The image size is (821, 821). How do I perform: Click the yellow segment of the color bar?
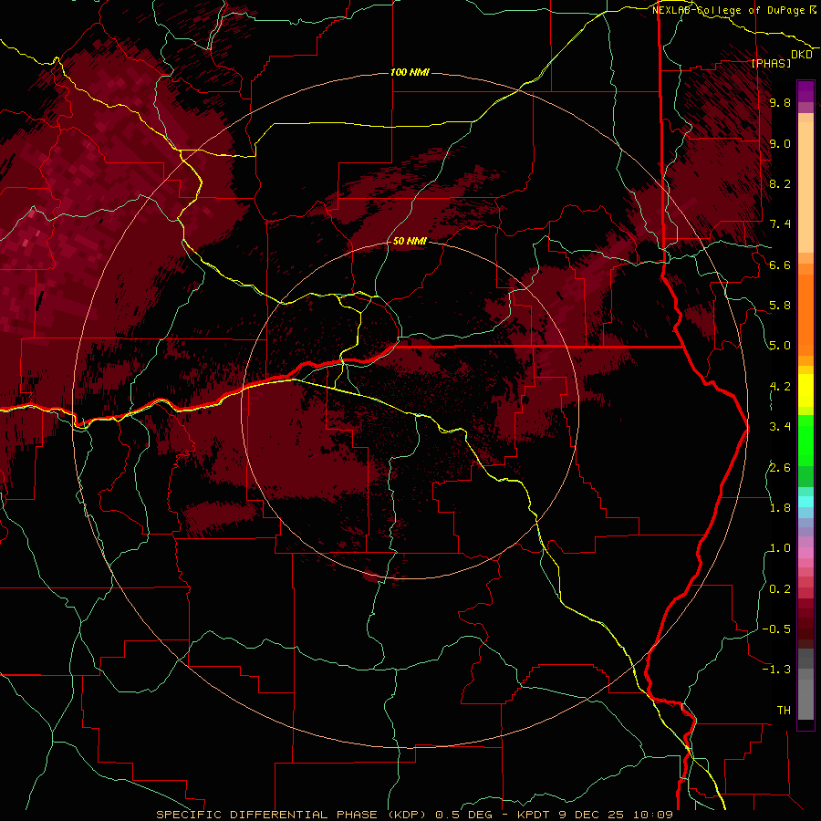pos(805,390)
